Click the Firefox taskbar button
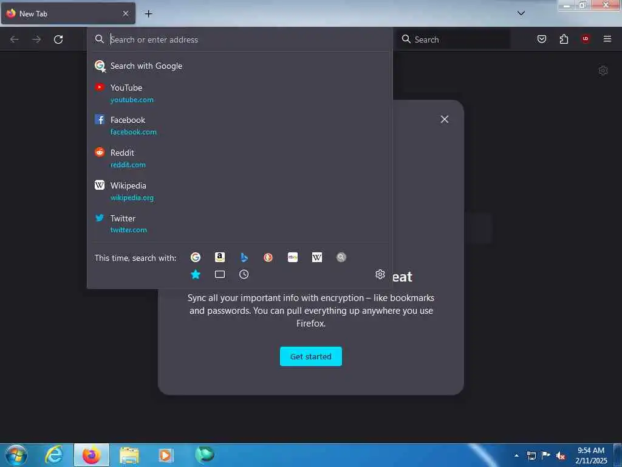 tap(92, 455)
